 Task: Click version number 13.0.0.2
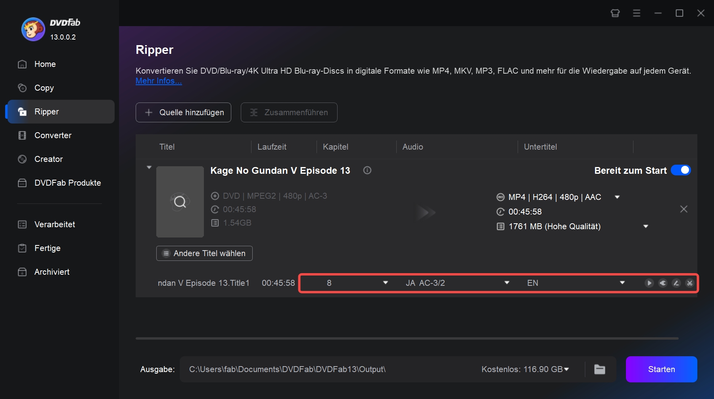tap(63, 37)
